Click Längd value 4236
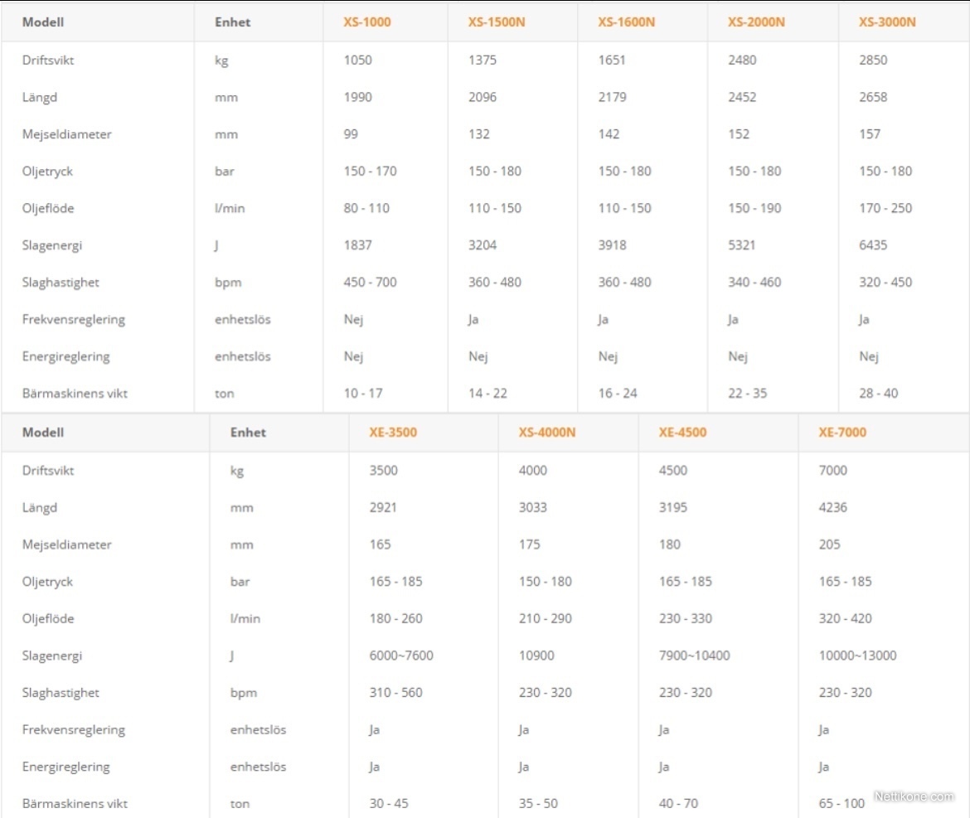Screen dimensions: 970x818 [832, 507]
